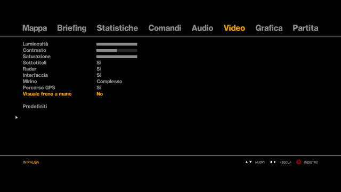Screen dimensions: 341x192
Task: Open the Statistiche tab
Action: pyautogui.click(x=117, y=28)
